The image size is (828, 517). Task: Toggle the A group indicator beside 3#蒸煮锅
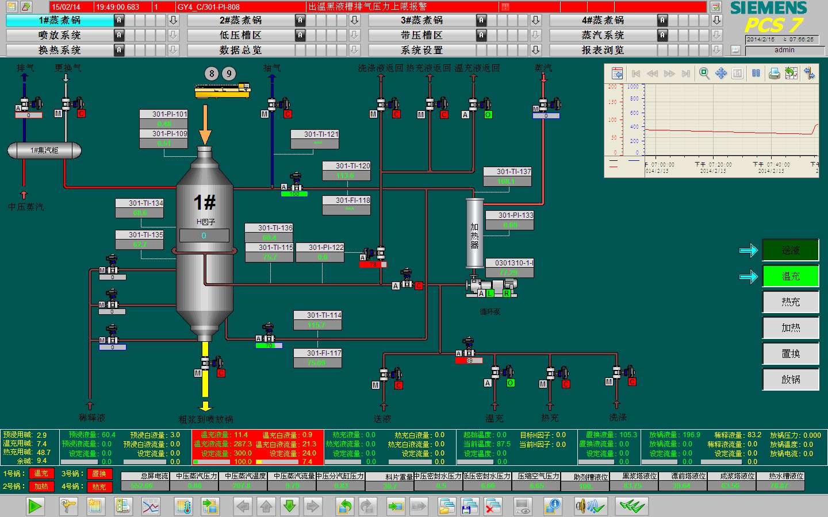(481, 20)
